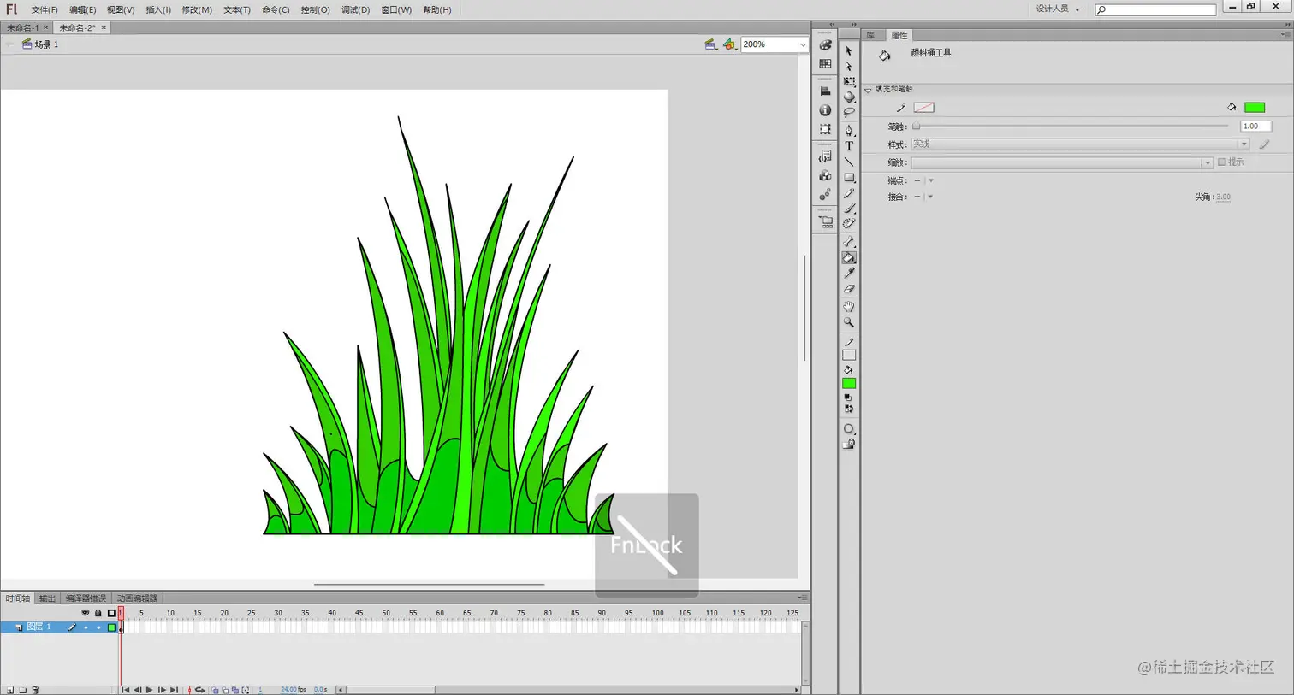Click the new layer icon
The height and width of the screenshot is (695, 1294).
pos(10,690)
